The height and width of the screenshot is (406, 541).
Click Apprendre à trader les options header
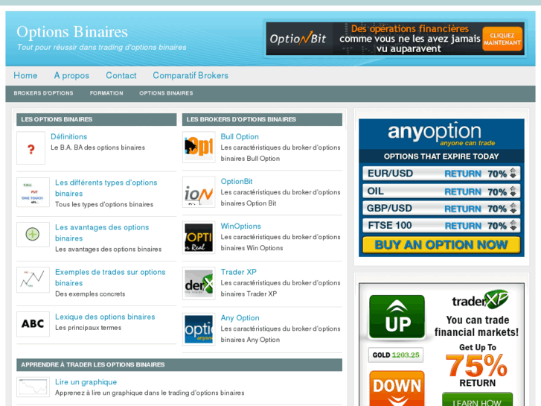point(179,364)
